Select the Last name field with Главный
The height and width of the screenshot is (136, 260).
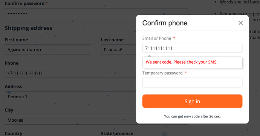click(118, 49)
